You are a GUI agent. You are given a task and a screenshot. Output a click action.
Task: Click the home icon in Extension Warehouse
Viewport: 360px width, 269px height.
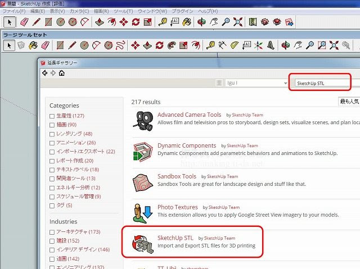(61, 73)
